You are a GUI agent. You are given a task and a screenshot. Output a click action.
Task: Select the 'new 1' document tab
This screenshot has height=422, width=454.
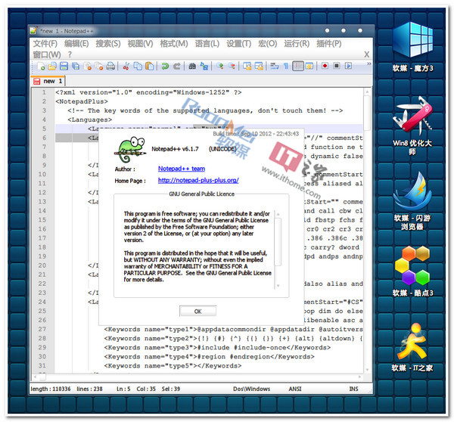click(x=48, y=81)
